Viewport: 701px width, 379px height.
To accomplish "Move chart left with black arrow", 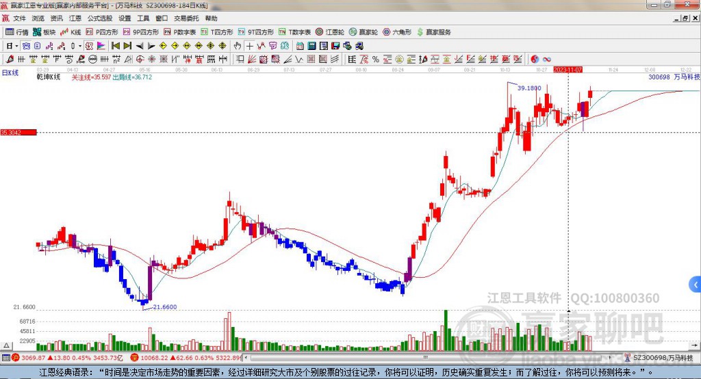I will pos(140,46).
